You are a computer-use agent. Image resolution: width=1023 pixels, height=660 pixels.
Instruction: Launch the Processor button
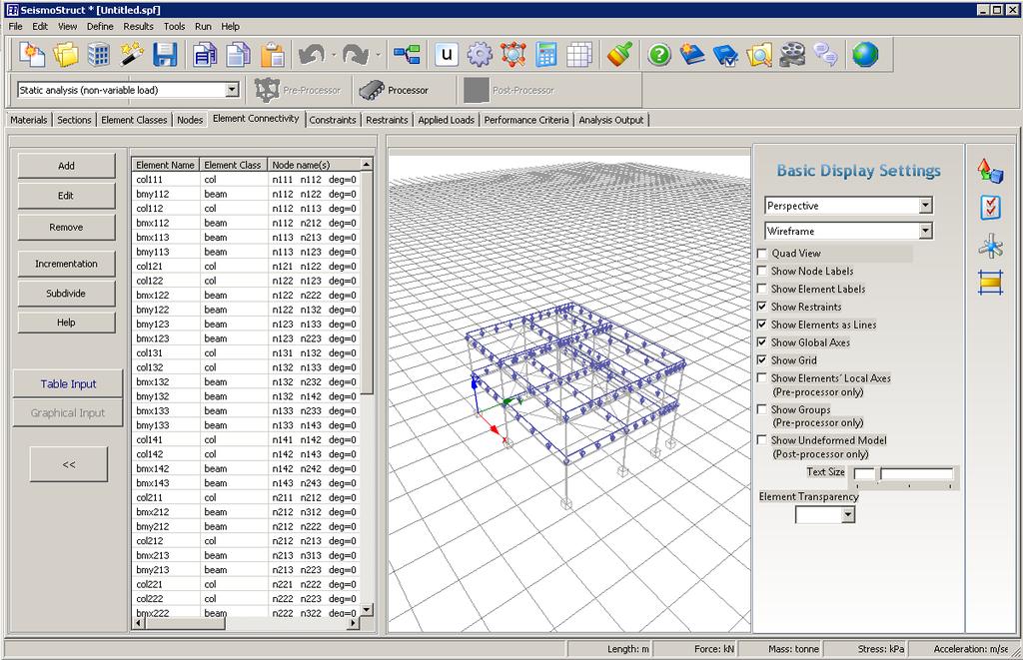(x=394, y=90)
